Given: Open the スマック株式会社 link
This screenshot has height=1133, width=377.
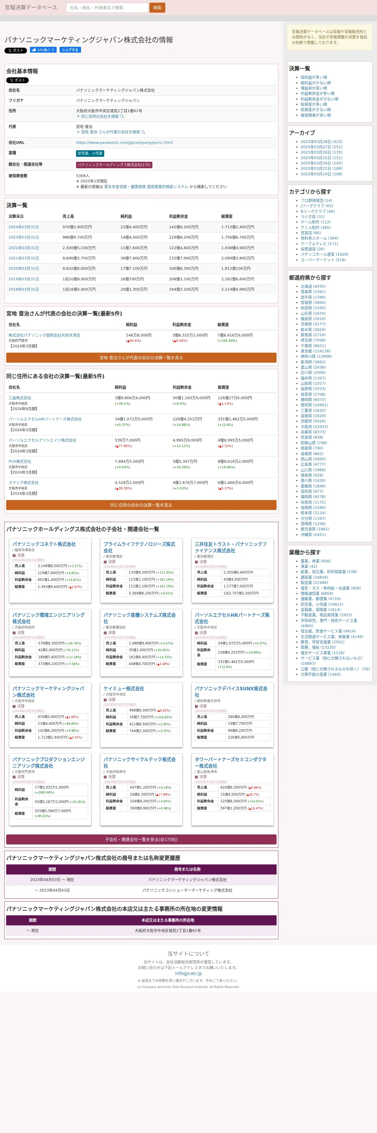Looking at the screenshot, I should pyautogui.click(x=24, y=482).
